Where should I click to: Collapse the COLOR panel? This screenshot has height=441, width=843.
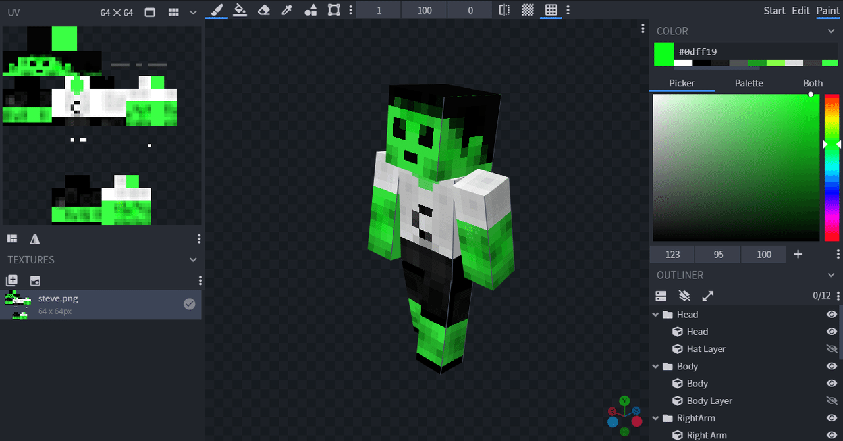(831, 30)
